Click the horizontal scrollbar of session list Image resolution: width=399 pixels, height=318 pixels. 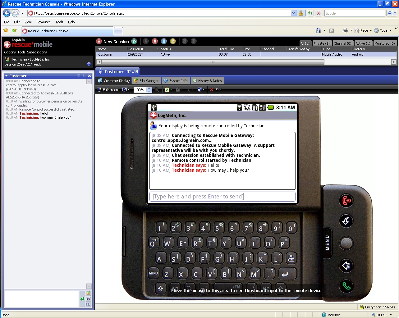pos(213,62)
